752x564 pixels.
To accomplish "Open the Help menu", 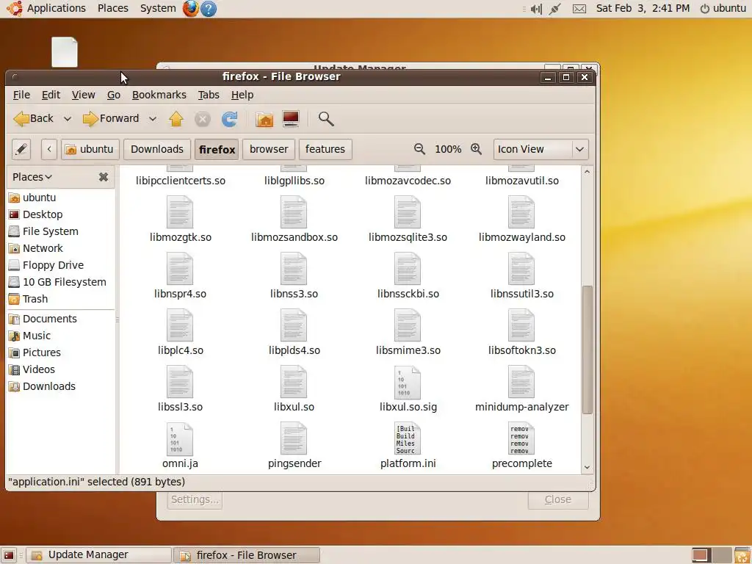I will click(x=242, y=95).
